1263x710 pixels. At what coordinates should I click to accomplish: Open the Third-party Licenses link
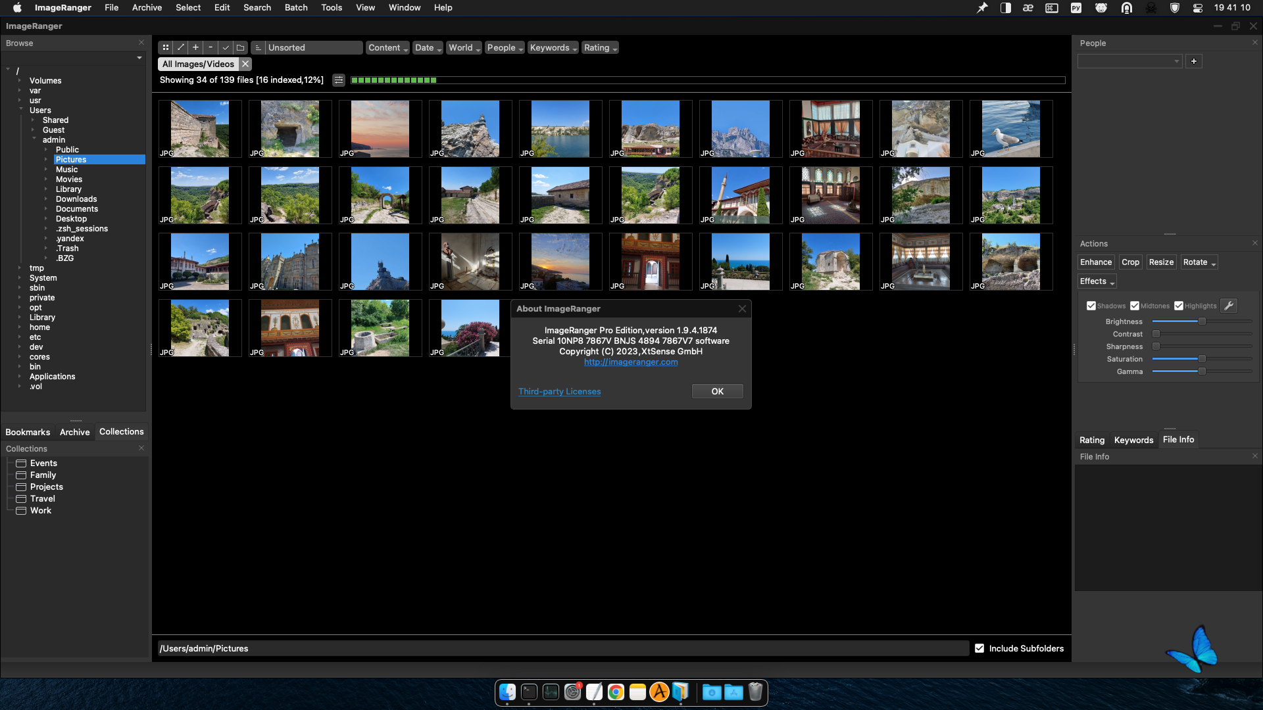tap(559, 391)
